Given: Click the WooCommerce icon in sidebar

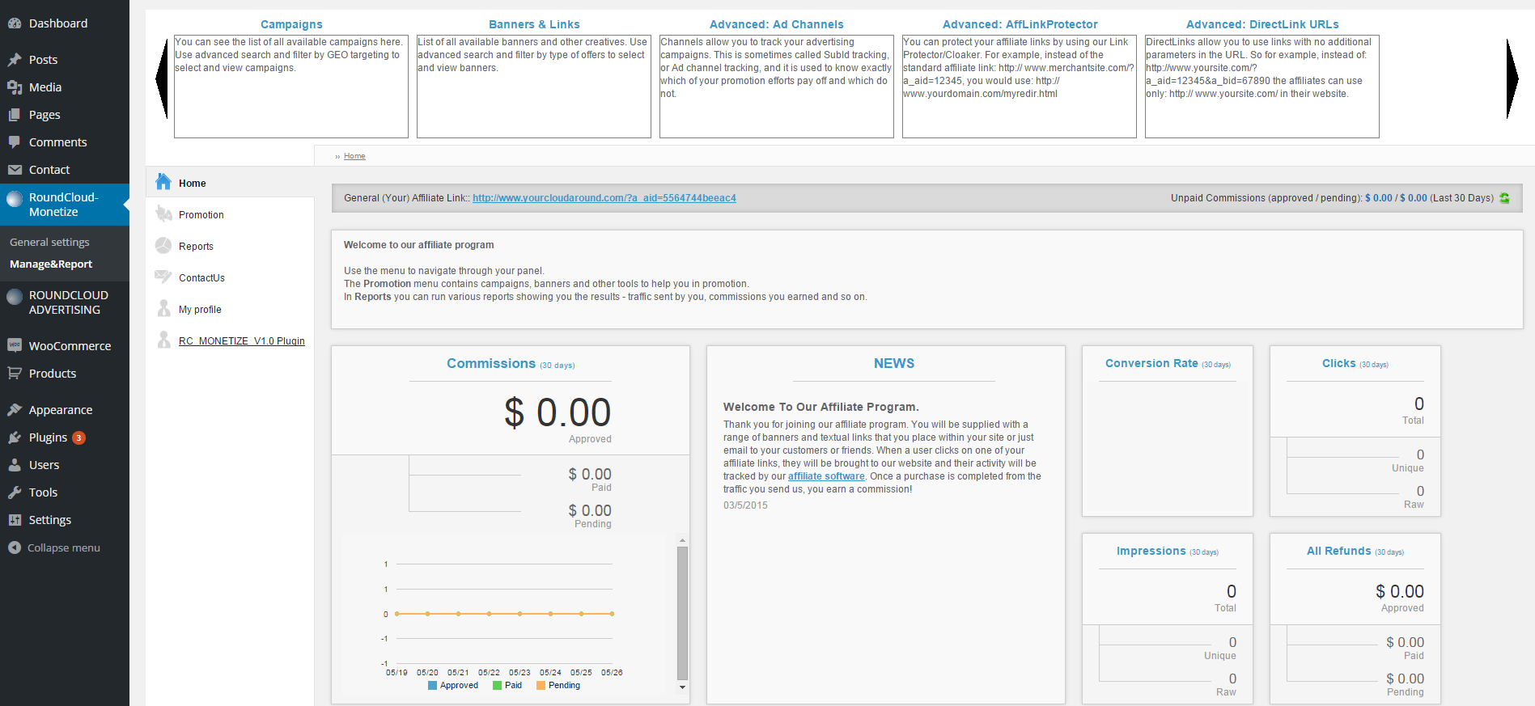Looking at the screenshot, I should pyautogui.click(x=15, y=345).
